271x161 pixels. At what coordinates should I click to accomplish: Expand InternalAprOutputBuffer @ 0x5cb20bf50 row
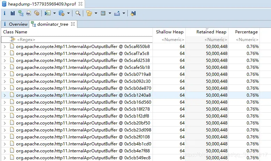(5, 123)
